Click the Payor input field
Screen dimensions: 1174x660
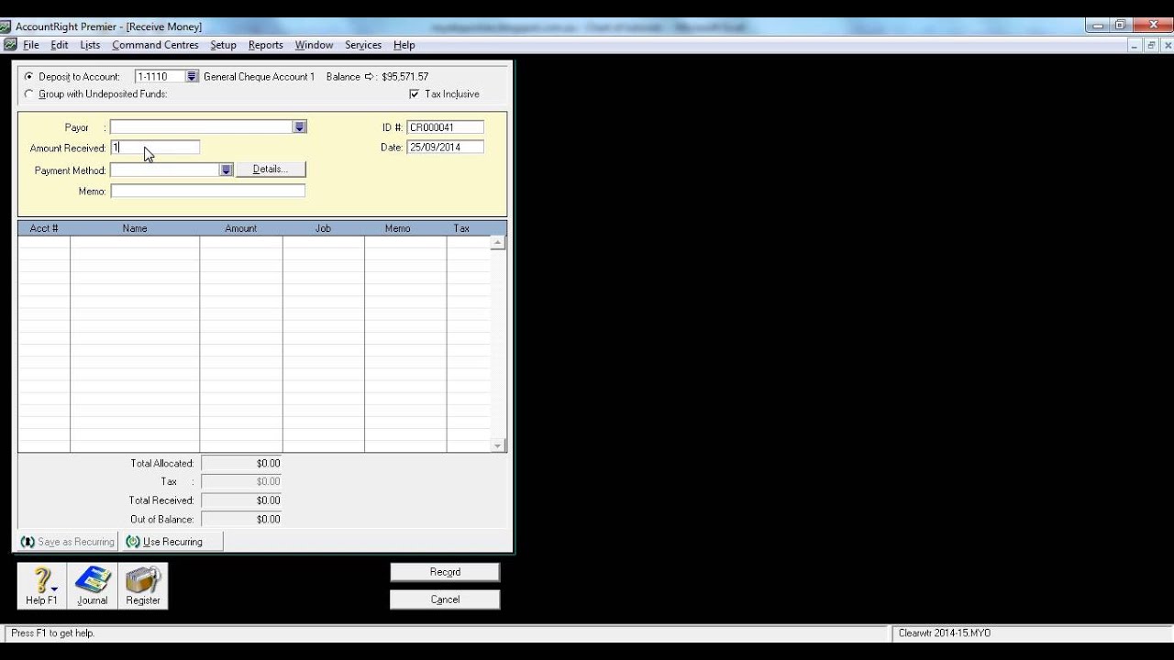tap(202, 127)
